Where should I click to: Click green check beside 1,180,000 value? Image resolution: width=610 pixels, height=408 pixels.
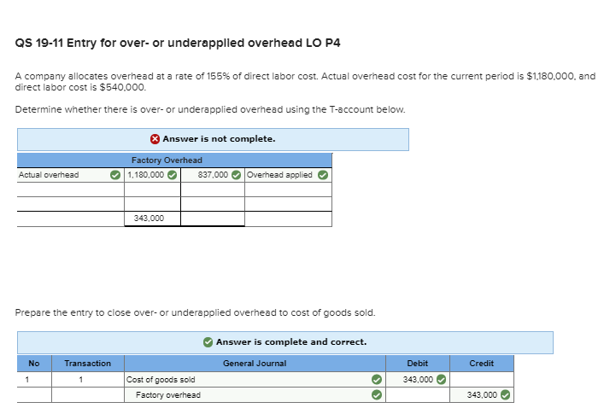click(x=172, y=175)
